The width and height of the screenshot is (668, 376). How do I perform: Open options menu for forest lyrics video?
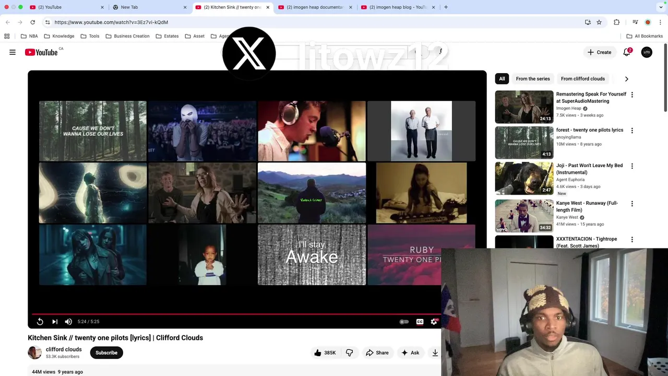632,131
